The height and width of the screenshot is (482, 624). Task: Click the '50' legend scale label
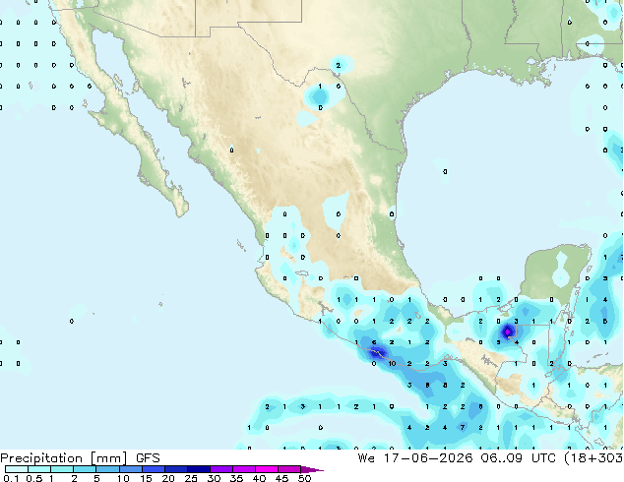[x=304, y=478]
